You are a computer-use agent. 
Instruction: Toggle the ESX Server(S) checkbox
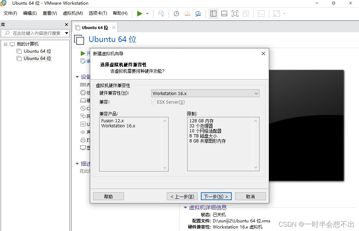(x=154, y=102)
